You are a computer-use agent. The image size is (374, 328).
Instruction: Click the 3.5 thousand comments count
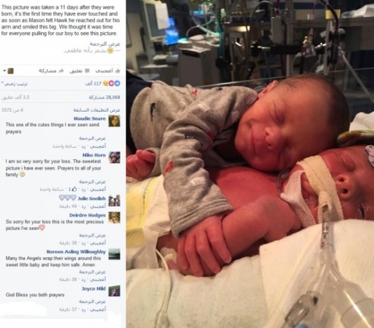click(16, 97)
